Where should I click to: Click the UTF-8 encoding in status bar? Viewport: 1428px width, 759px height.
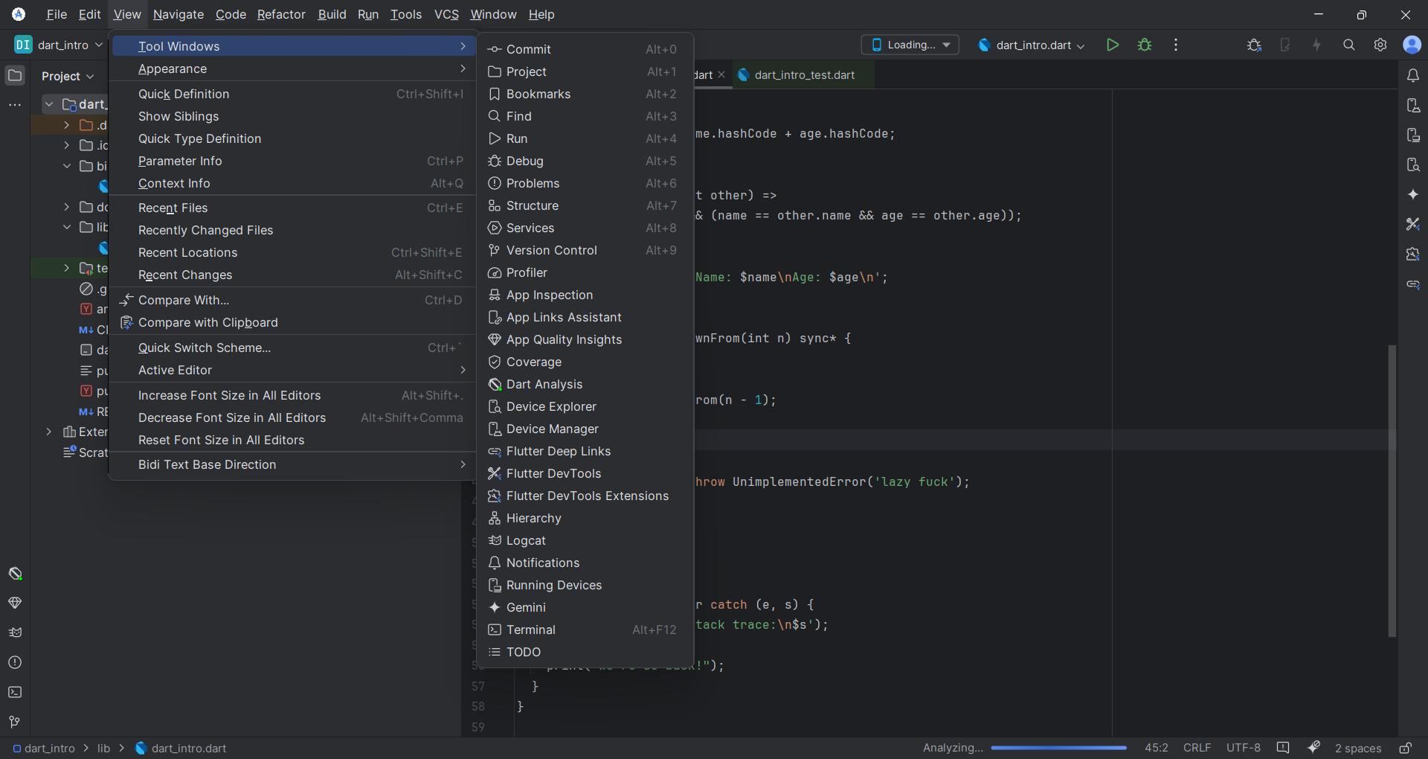1243,748
